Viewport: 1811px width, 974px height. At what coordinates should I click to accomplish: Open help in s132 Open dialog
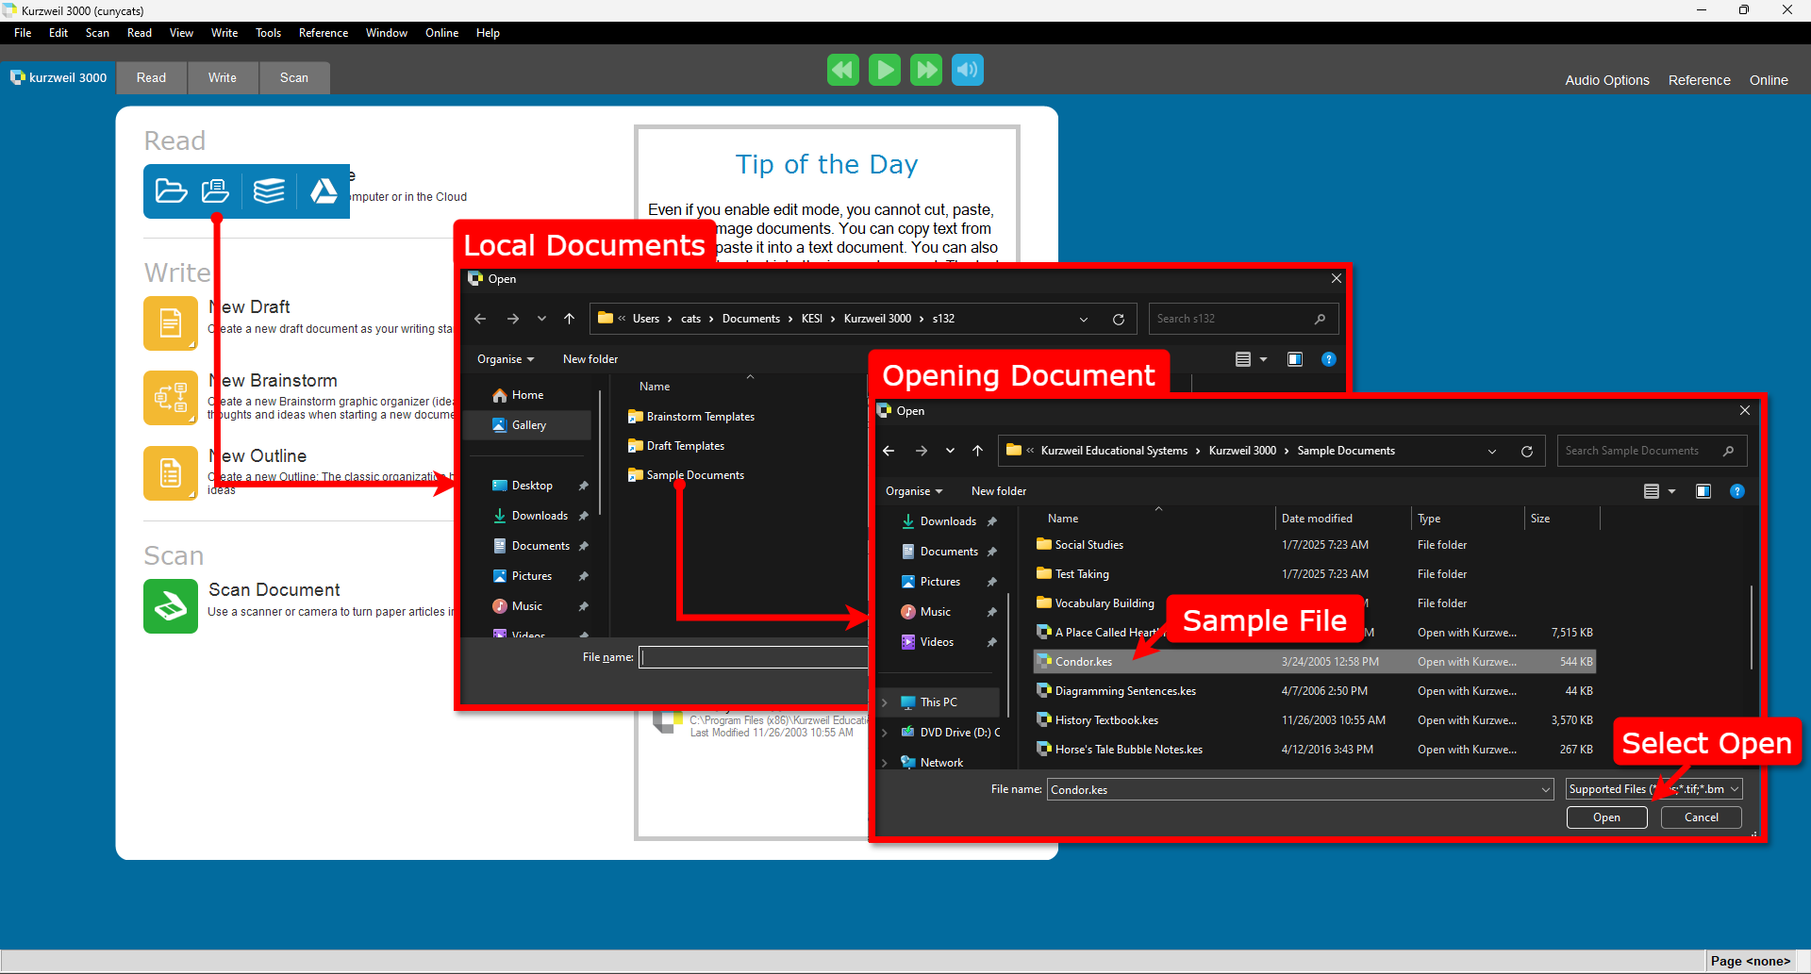1329,359
